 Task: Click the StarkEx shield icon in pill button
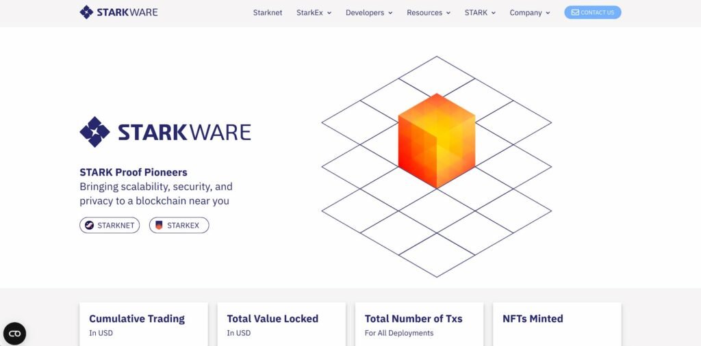pos(159,225)
